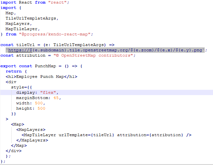Click the 'Employee Punch Map' heading text

(40, 77)
